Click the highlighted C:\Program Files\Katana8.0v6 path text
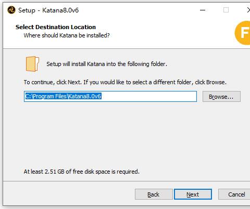 [x=63, y=96]
